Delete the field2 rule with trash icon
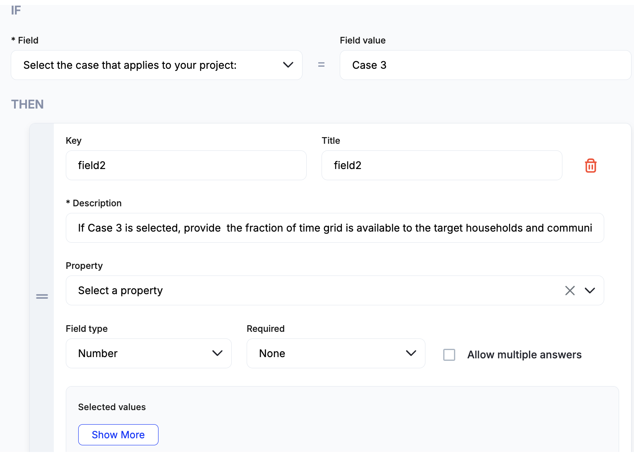 point(591,166)
